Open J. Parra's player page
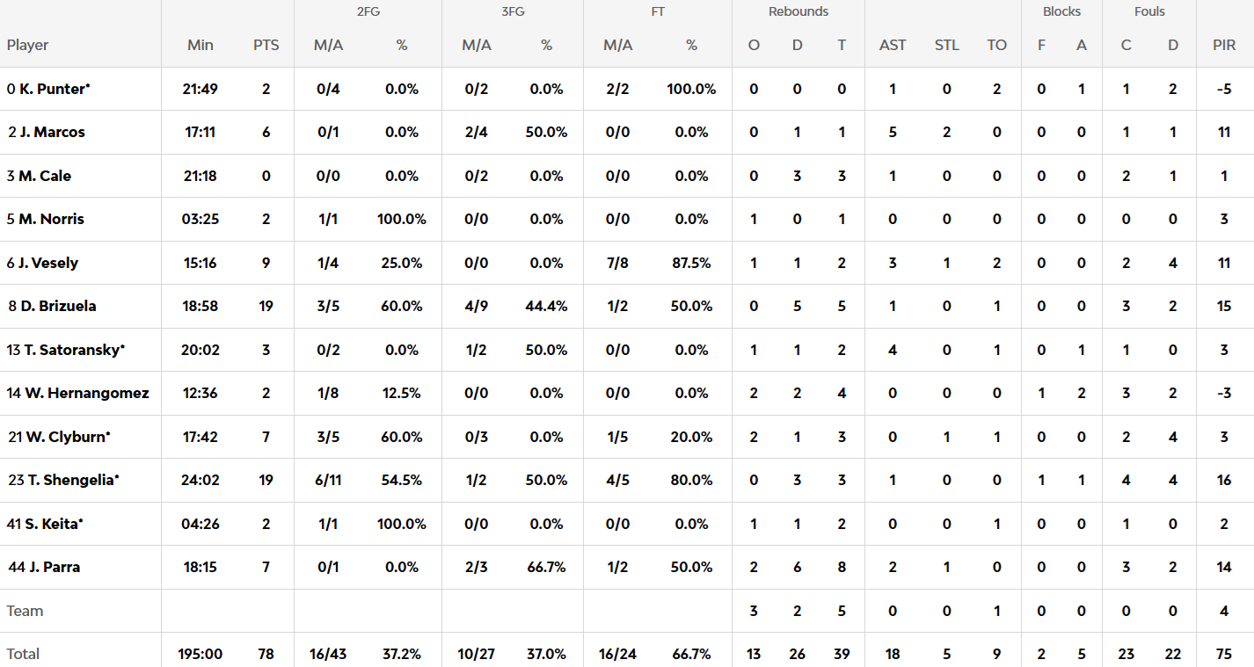Screen dimensions: 1254x667 pos(55,567)
